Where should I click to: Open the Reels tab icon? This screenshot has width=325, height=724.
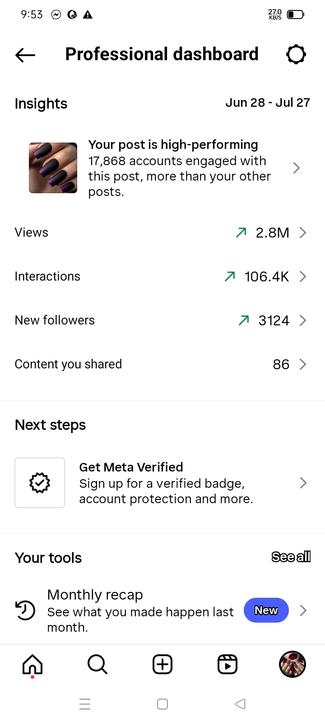click(227, 665)
